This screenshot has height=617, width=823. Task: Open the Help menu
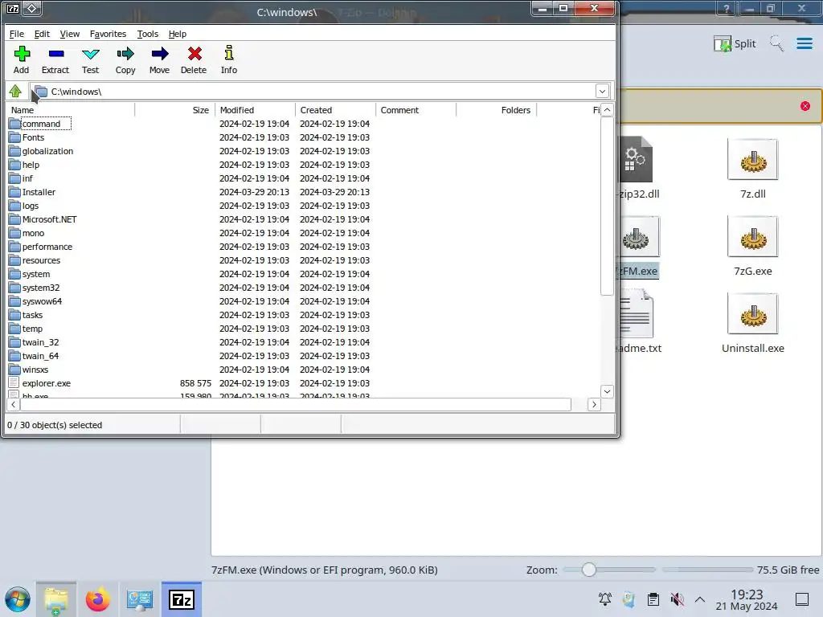(x=178, y=34)
